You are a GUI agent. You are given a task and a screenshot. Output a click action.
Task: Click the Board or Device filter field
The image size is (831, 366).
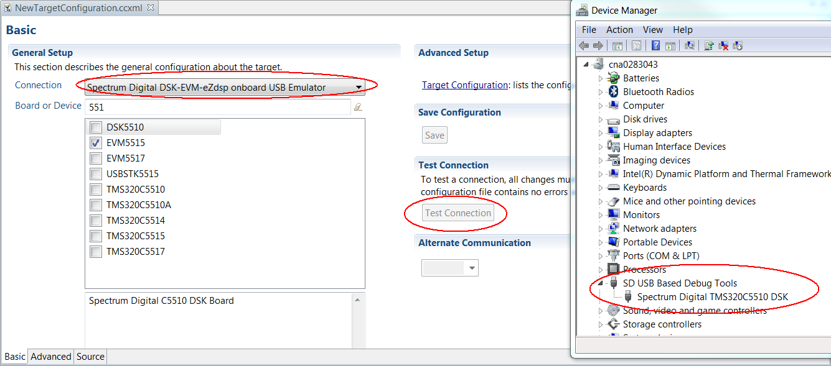(218, 107)
